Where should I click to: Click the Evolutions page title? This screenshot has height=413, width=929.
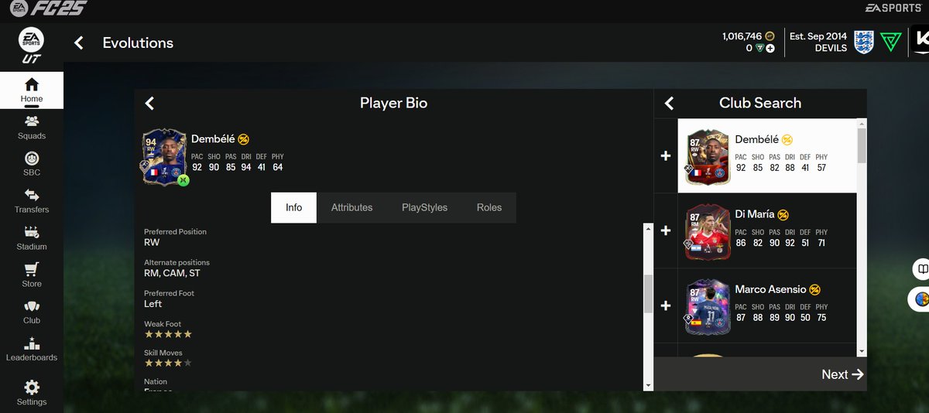pos(138,43)
